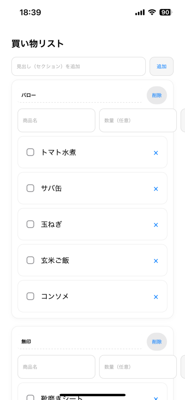The height and width of the screenshot is (400, 185).
Task: Tap the battery indicator showing 90
Action: point(166,12)
